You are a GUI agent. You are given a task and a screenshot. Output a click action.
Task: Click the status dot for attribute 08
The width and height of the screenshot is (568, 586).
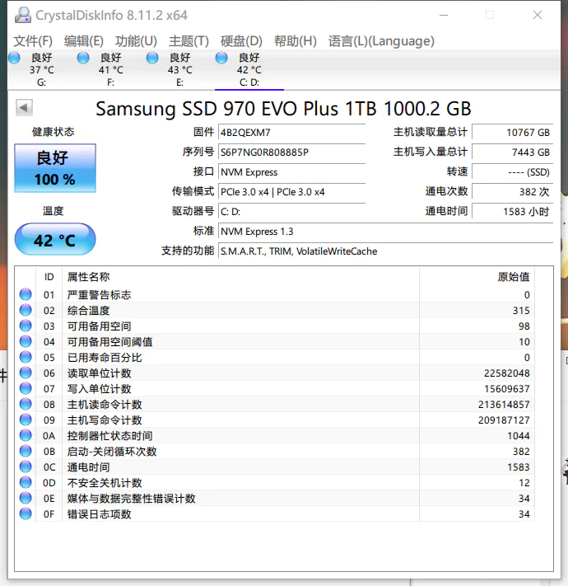coord(26,405)
